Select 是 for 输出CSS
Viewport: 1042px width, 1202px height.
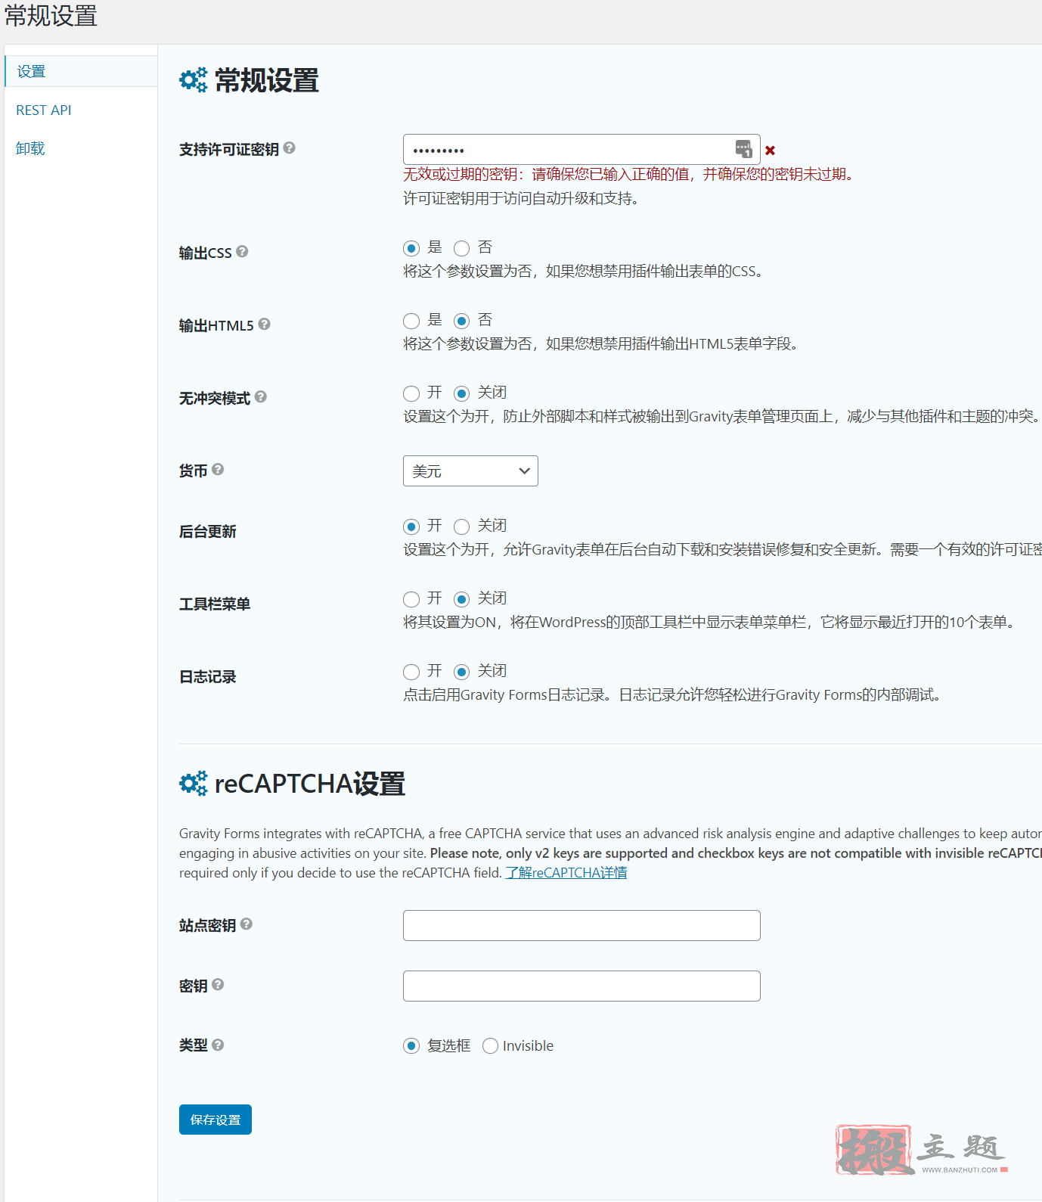[411, 248]
